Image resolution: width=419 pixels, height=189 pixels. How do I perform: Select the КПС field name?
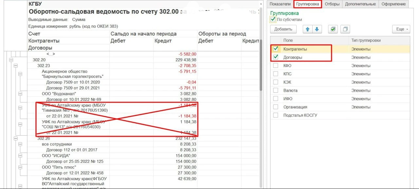(x=287, y=74)
